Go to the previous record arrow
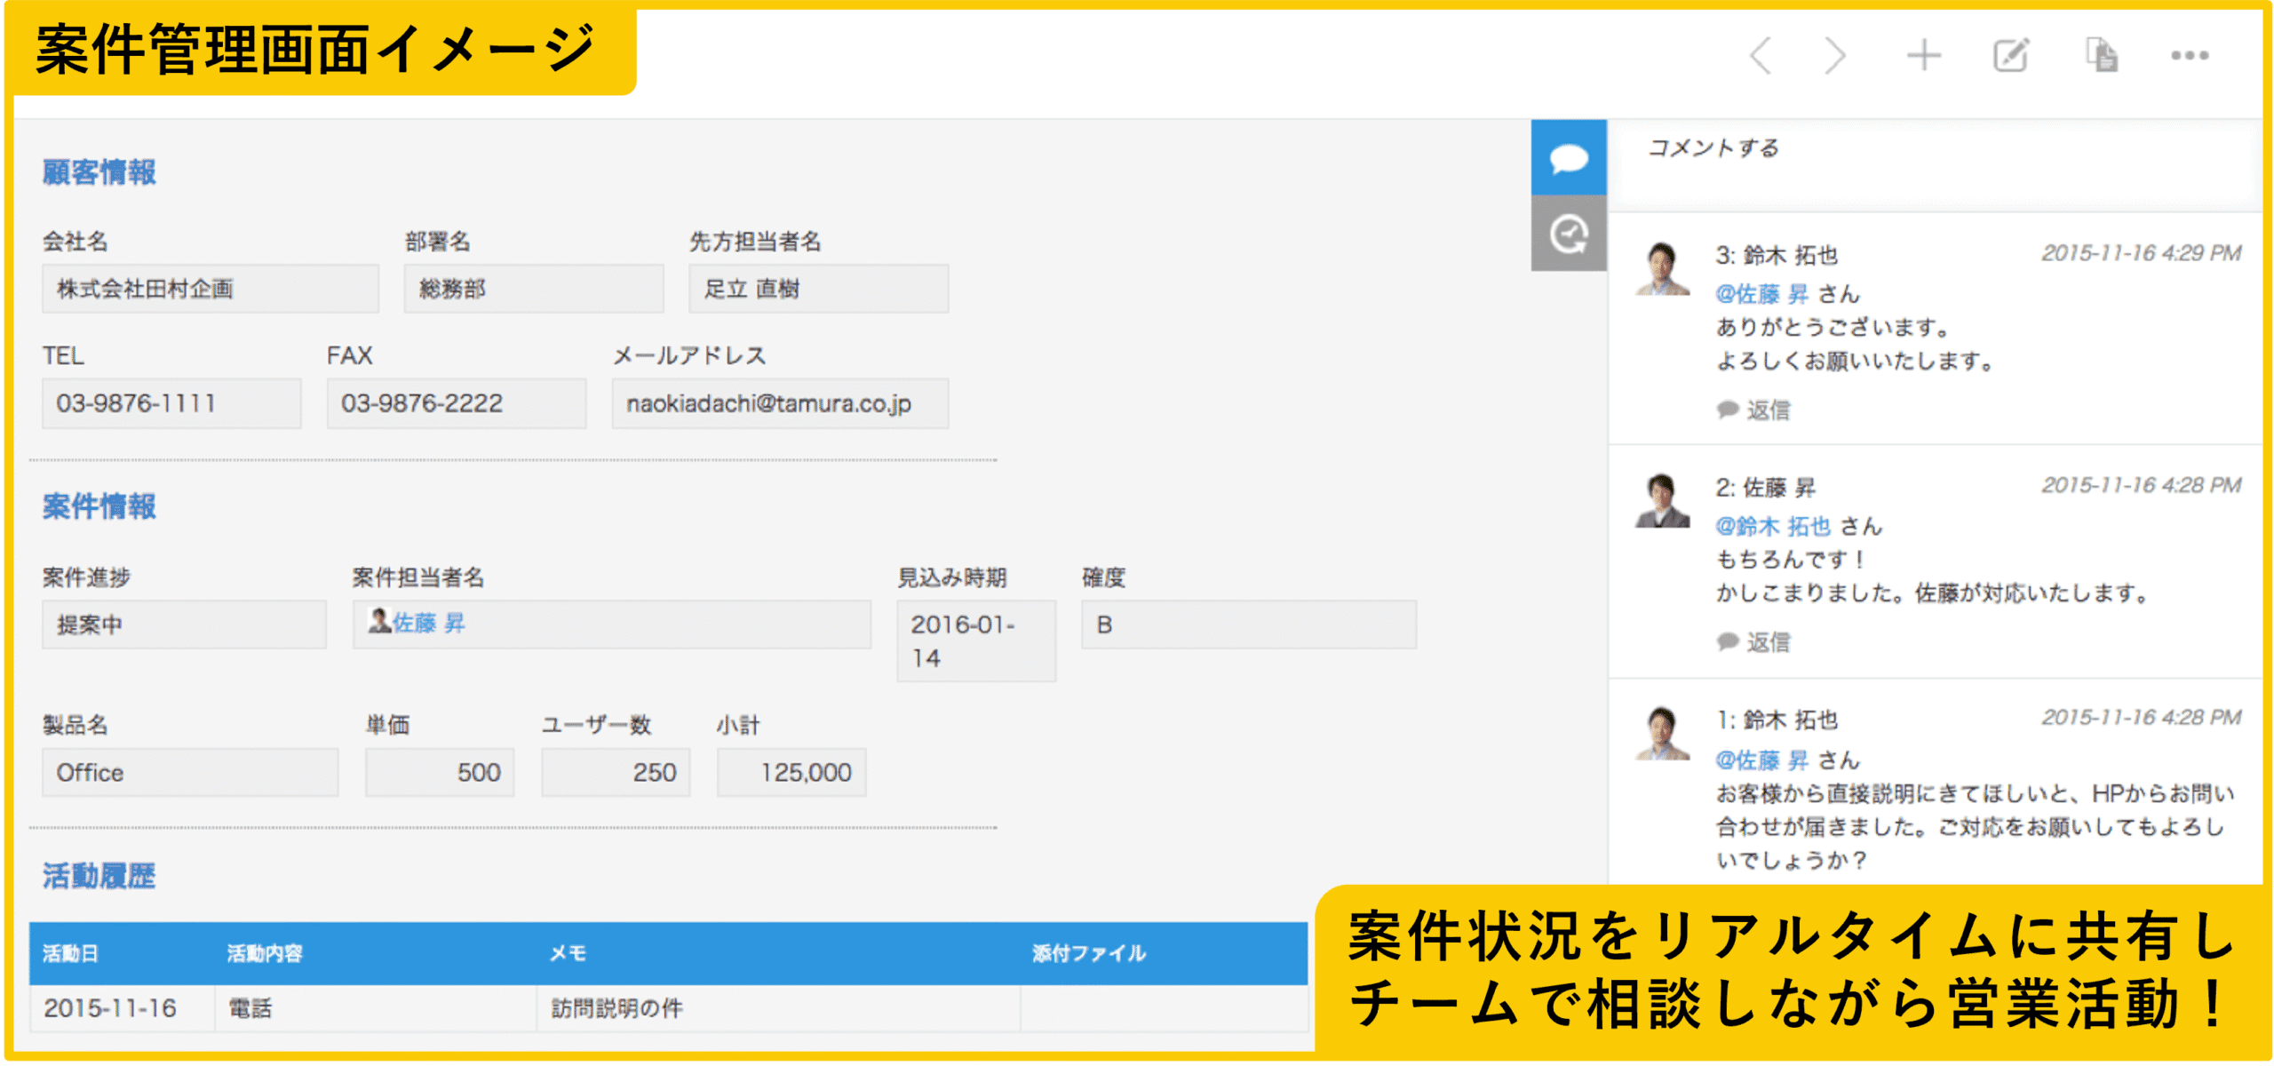Viewport: 2274px width, 1074px height. 1761,54
